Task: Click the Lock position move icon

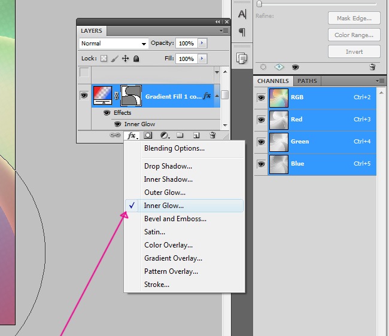Action: pyautogui.click(x=125, y=59)
